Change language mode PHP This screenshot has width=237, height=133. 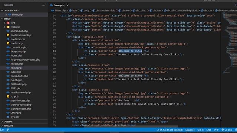[216, 130]
